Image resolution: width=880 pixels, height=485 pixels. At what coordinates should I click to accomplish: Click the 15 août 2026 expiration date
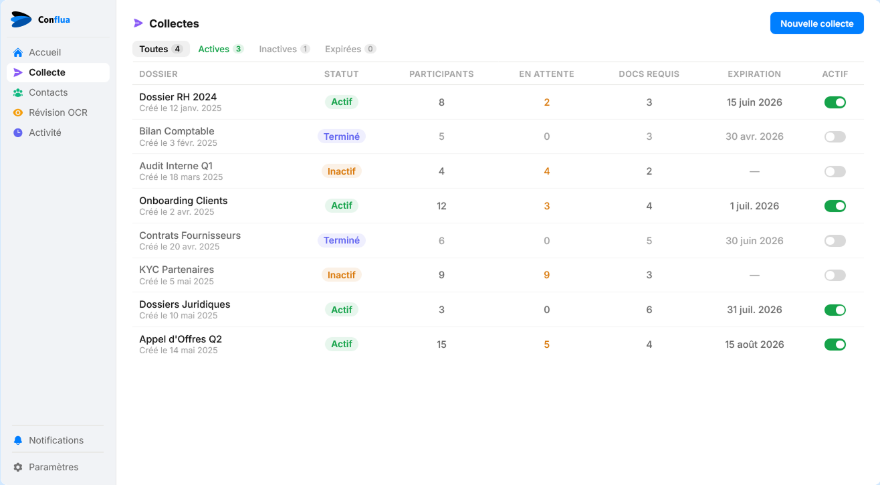point(754,345)
